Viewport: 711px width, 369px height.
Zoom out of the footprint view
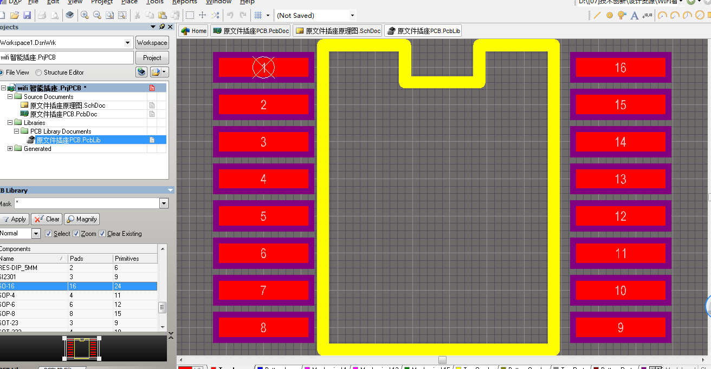coord(97,15)
